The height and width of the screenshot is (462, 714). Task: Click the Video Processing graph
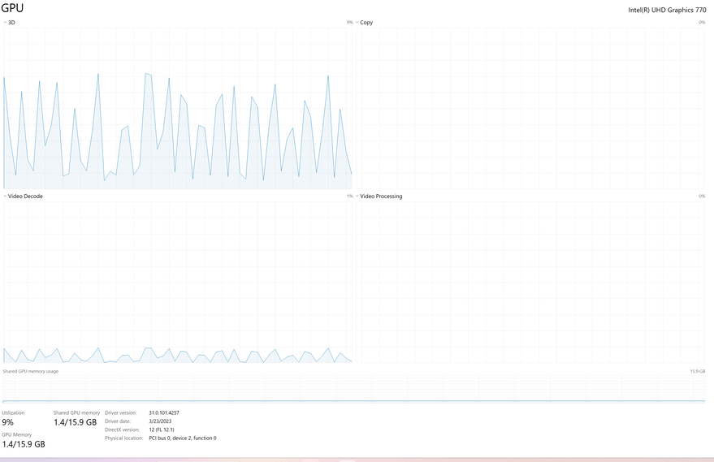(x=530, y=283)
